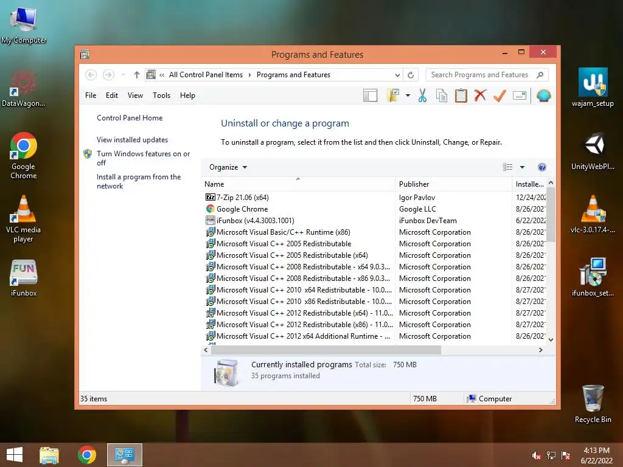Image resolution: width=623 pixels, height=467 pixels.
Task: Click Turn Windows features on or off
Action: 143,158
